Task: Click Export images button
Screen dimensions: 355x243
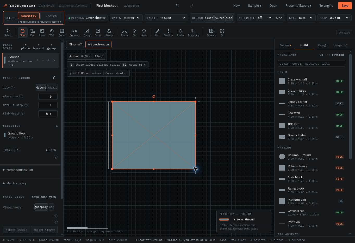Action: (x=16, y=230)
